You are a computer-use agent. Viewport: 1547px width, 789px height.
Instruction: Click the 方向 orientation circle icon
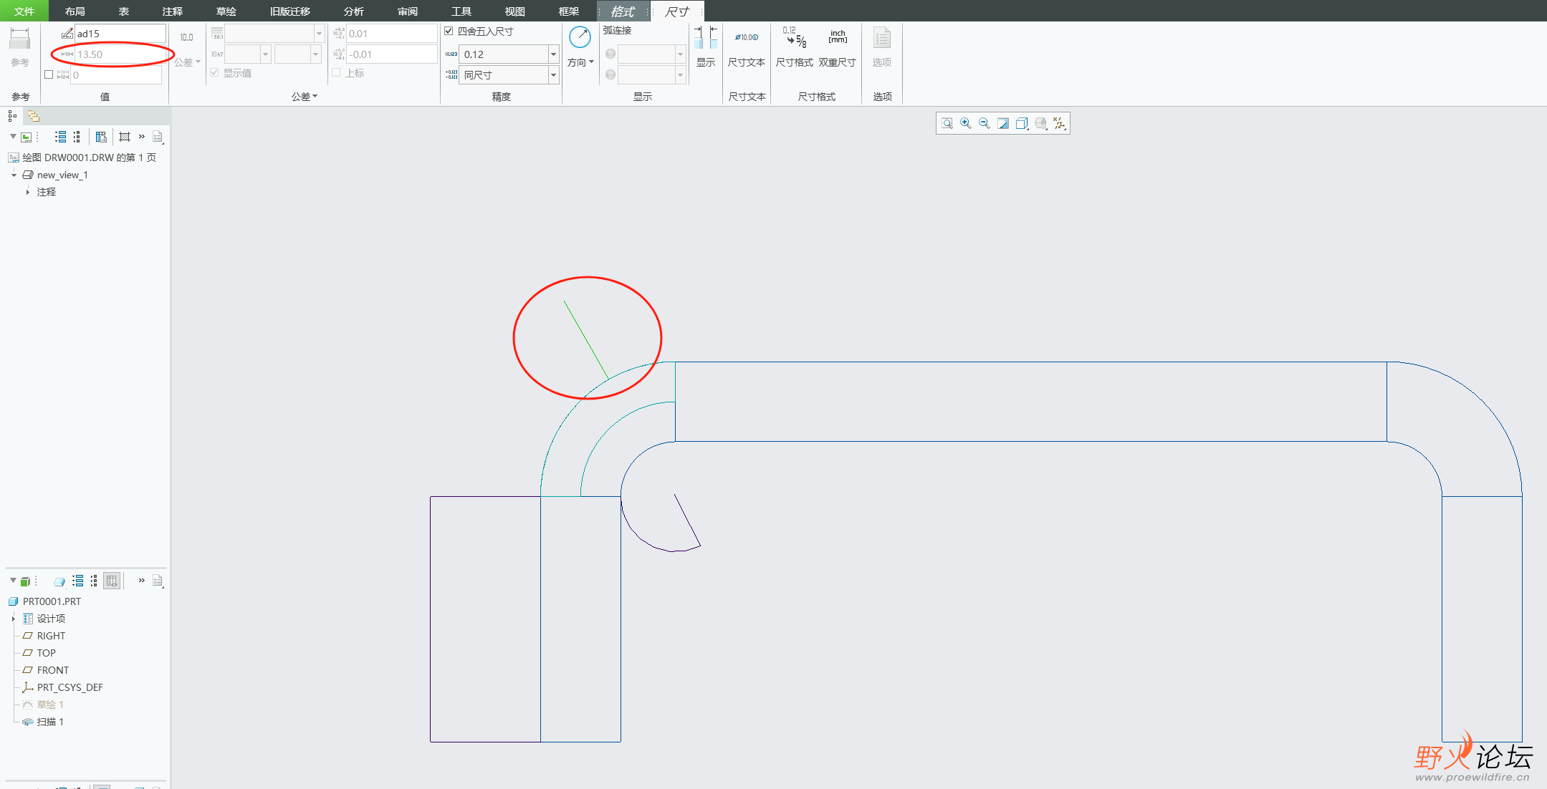tap(580, 38)
